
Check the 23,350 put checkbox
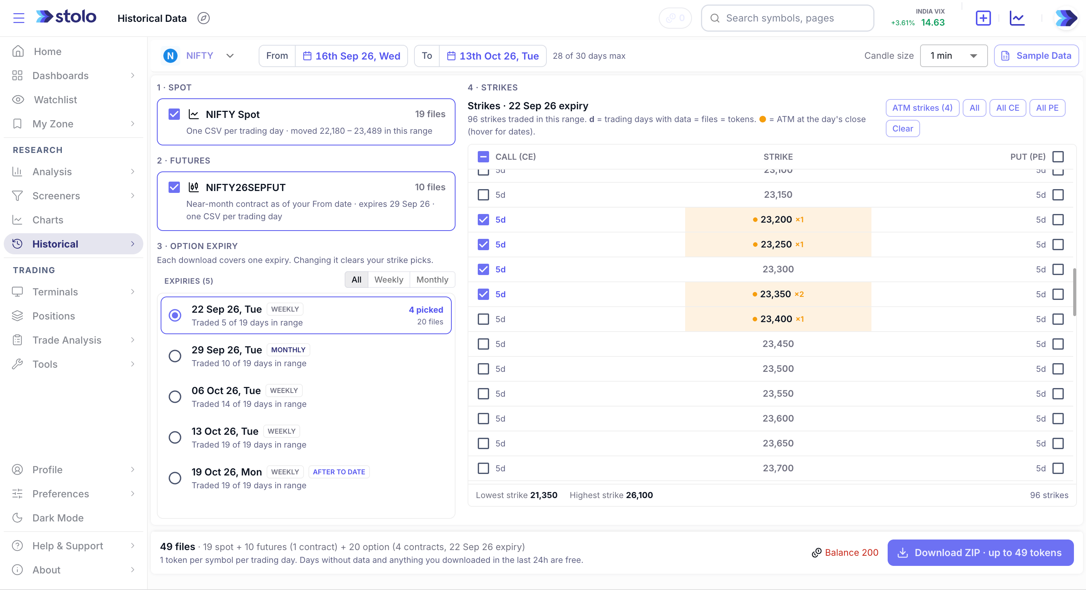coord(1058,294)
